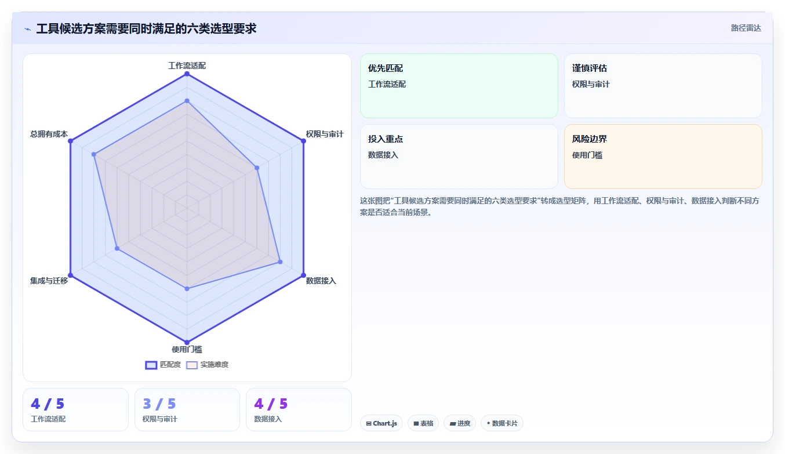Click the inner 实施难度 point on 使用门槛 axis
This screenshot has height=454, width=785.
tap(187, 288)
